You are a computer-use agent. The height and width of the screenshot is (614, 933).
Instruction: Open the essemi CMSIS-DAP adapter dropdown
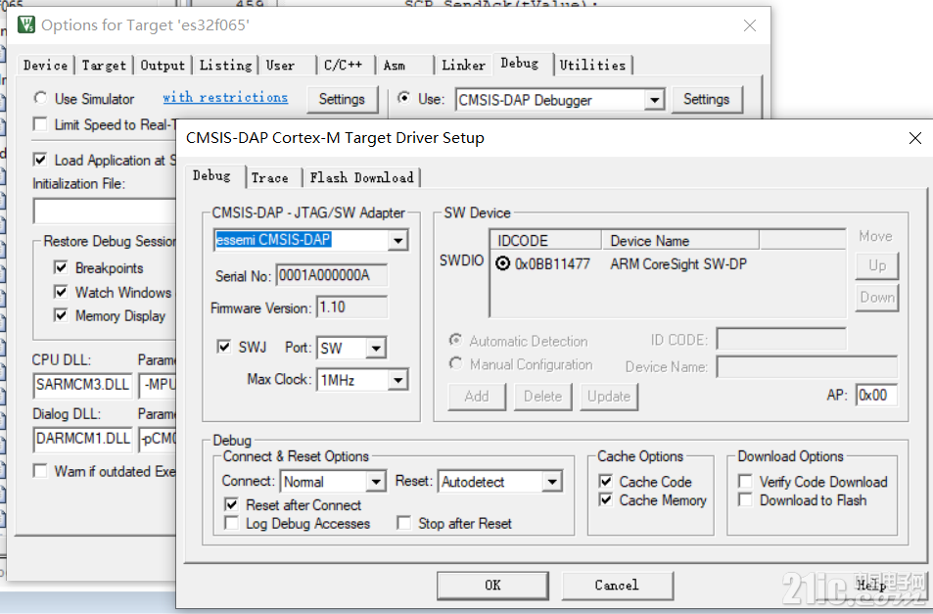[398, 240]
